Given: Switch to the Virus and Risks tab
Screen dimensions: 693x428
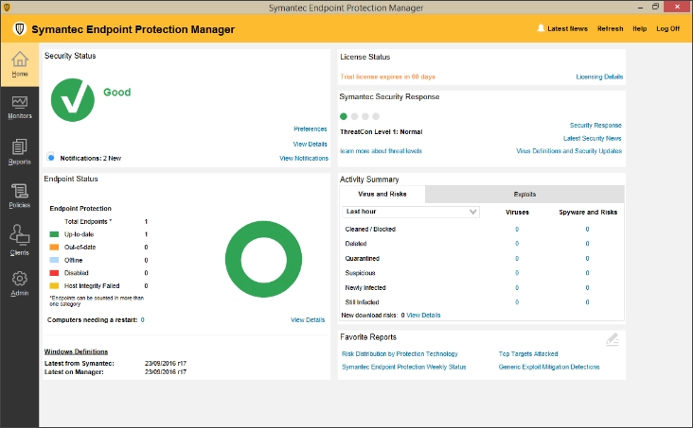Looking at the screenshot, I should [x=382, y=194].
